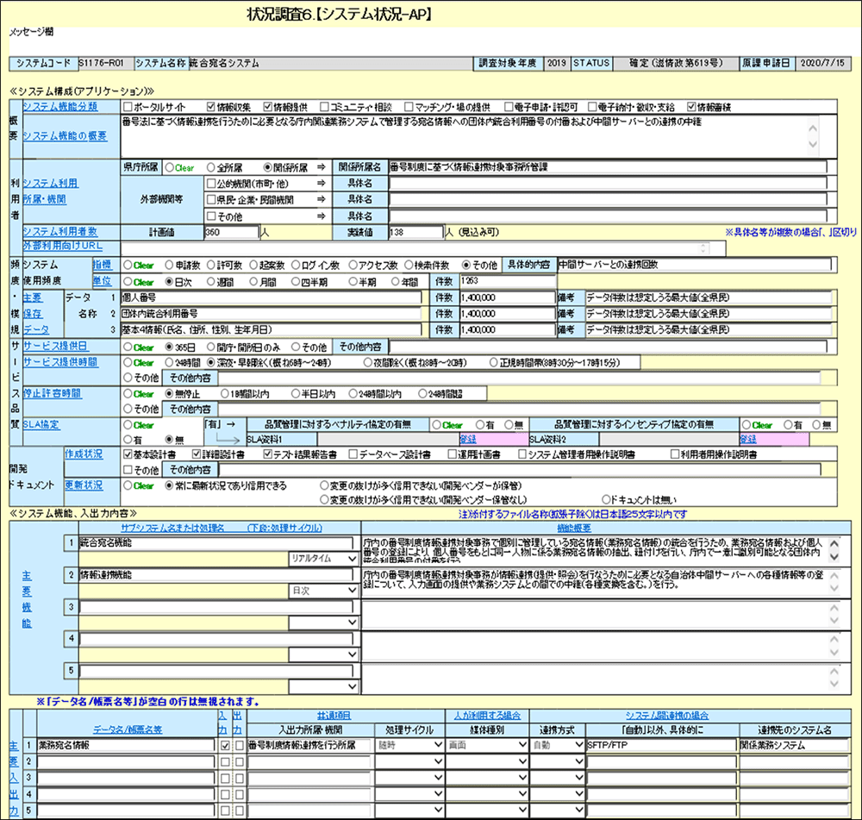Check the ポータルサイト checkbox
The image size is (862, 820).
click(x=128, y=107)
